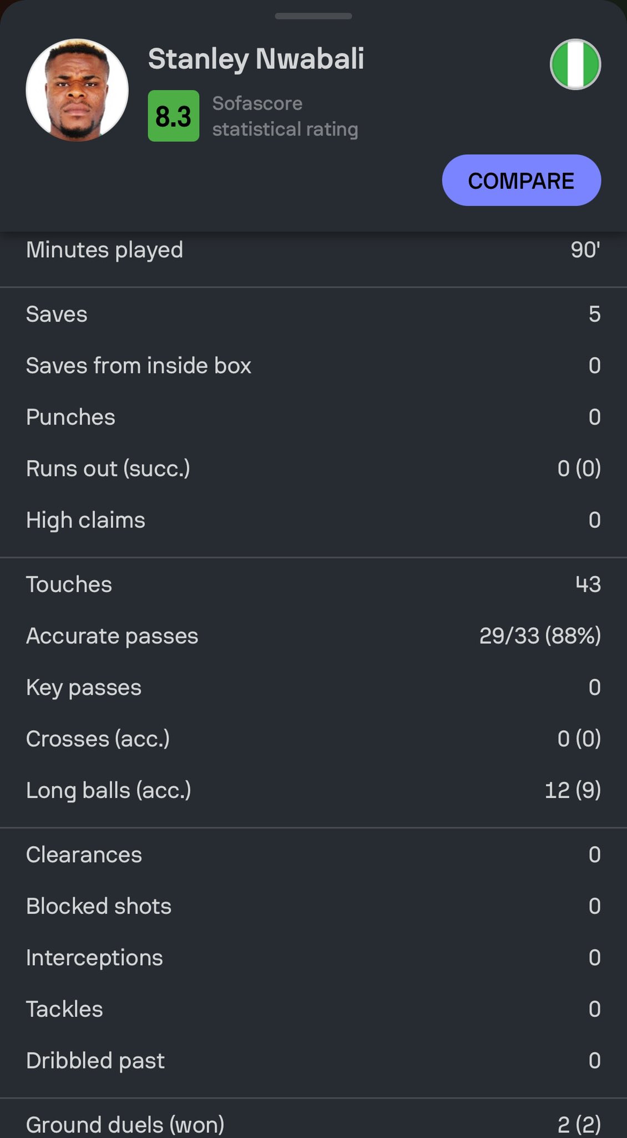Select the Clearances stat row
Viewport: 627px width, 1138px height.
313,855
